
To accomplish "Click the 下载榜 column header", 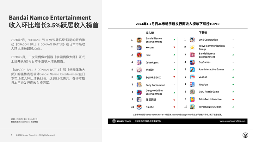I will tap(203, 33).
